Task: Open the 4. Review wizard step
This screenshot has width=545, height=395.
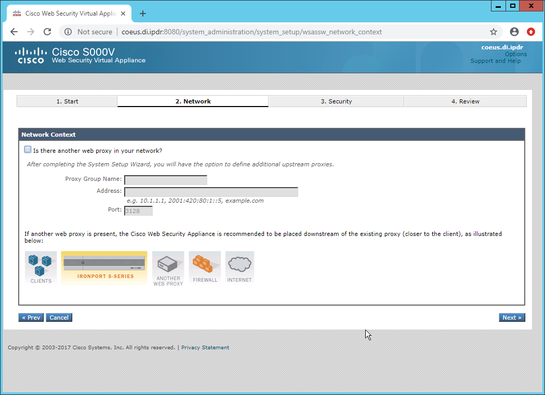Action: (x=465, y=101)
